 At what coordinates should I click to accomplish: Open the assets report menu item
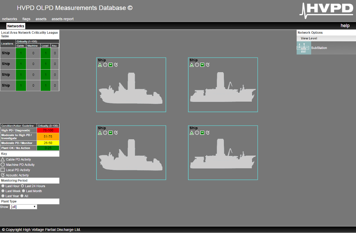(x=63, y=19)
